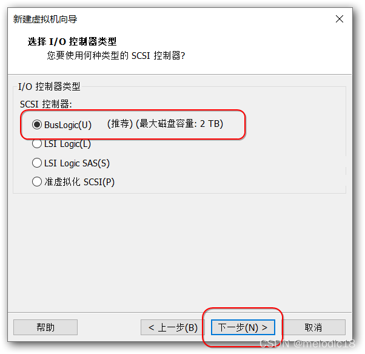Click the I/O 控制器类型 group box label
Image resolution: width=365 pixels, height=354 pixels.
[49, 86]
